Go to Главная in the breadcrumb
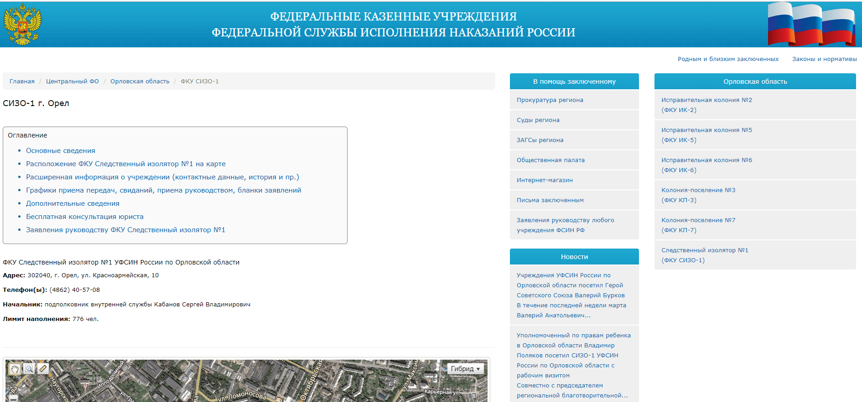 point(22,81)
